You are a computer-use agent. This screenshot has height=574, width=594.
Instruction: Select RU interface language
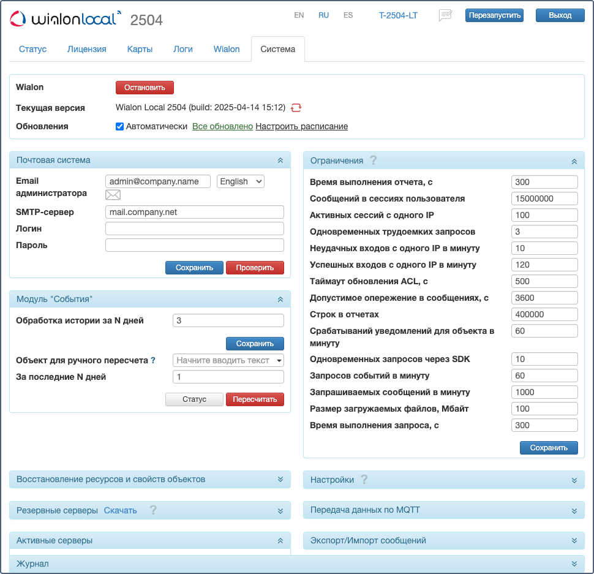tap(323, 15)
